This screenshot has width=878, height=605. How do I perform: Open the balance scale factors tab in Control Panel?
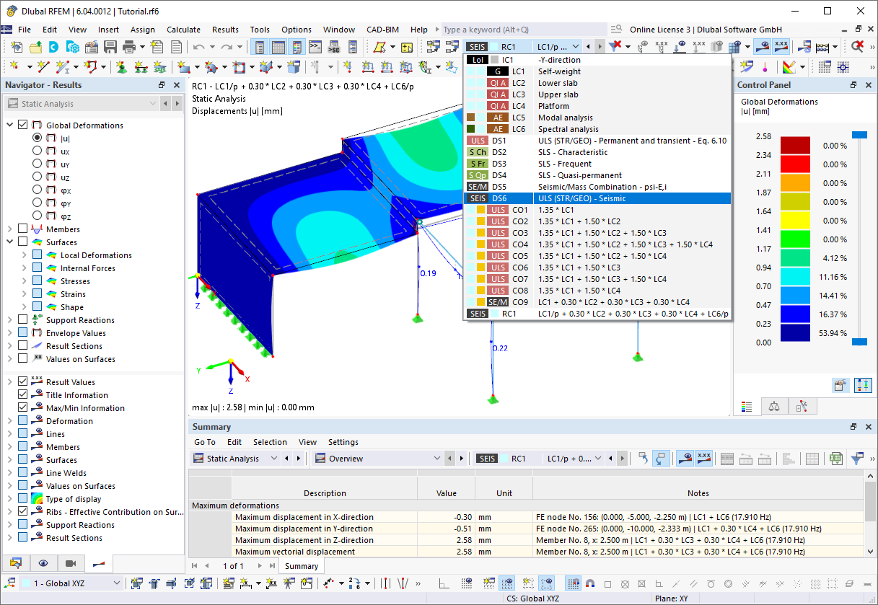(x=774, y=406)
